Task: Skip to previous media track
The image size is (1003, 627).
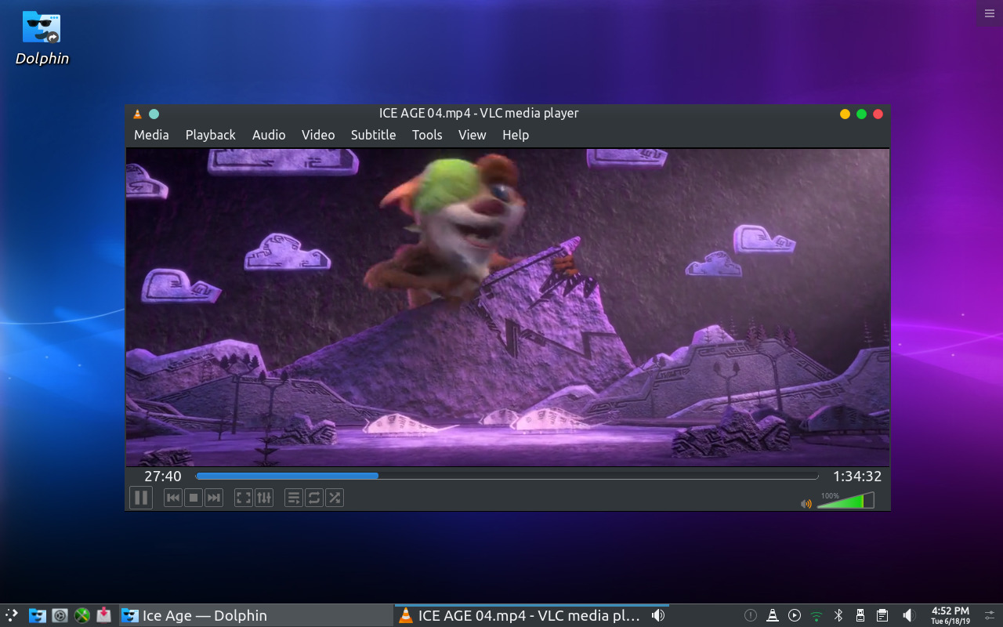Action: [x=173, y=498]
